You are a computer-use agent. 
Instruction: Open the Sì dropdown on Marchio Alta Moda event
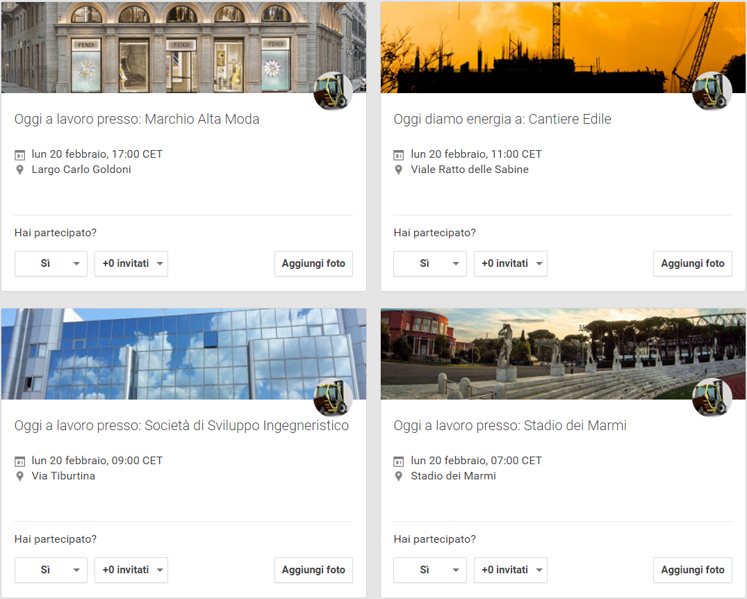coord(51,263)
